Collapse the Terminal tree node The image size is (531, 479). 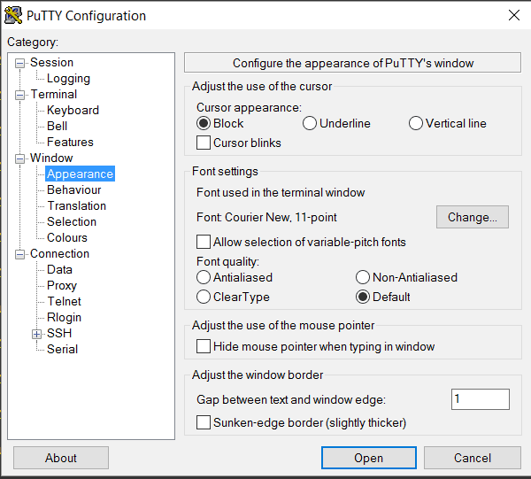click(x=20, y=95)
